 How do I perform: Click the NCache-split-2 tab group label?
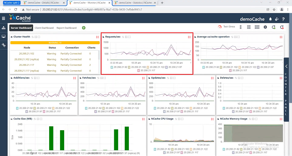(x=12, y=3)
